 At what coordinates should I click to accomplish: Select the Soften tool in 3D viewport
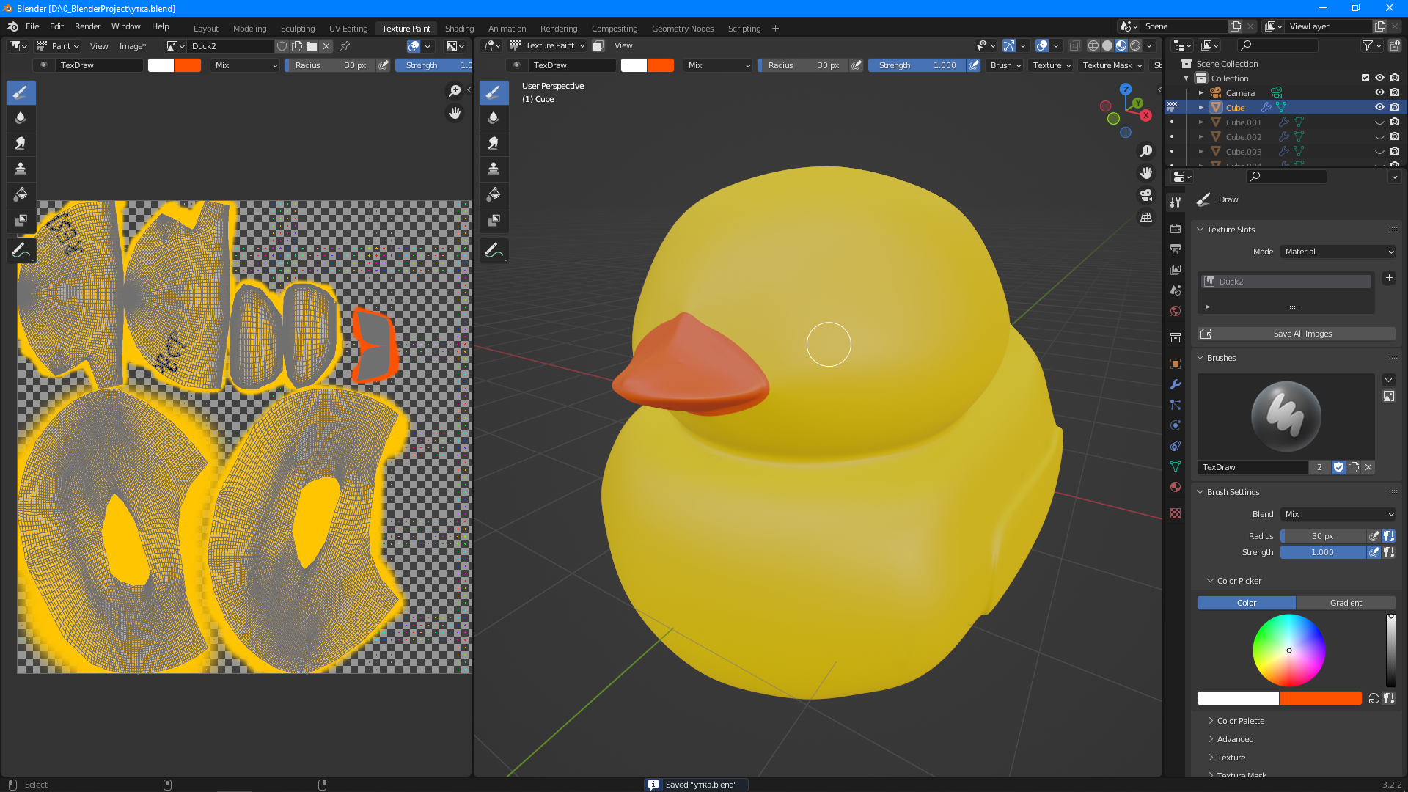494,118
